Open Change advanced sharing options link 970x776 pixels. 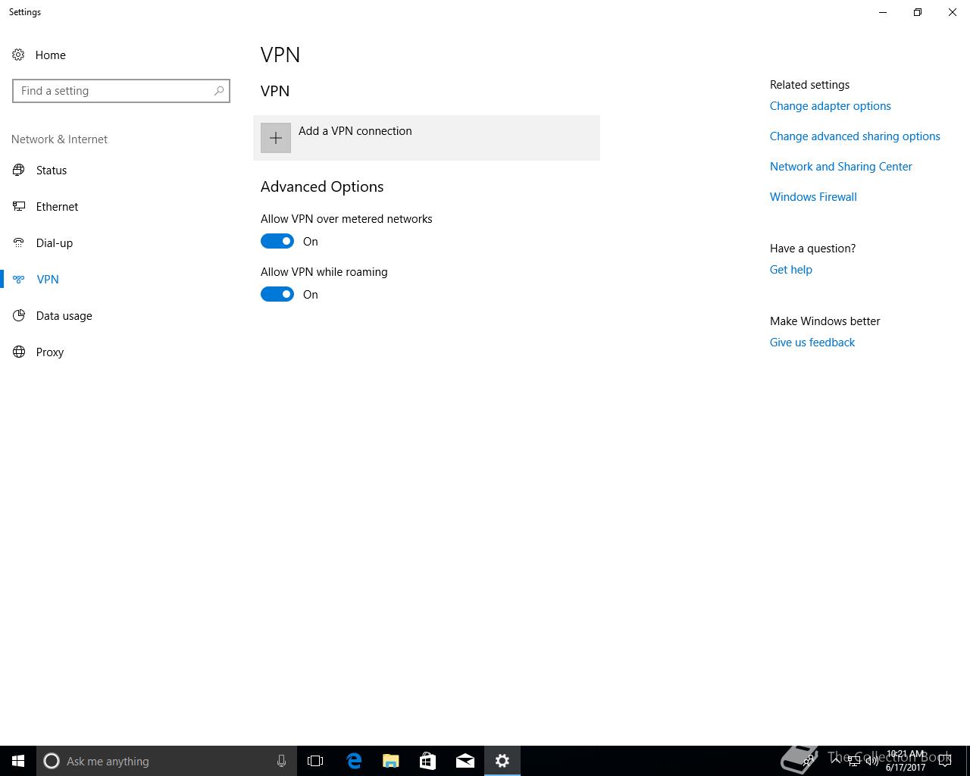point(855,136)
